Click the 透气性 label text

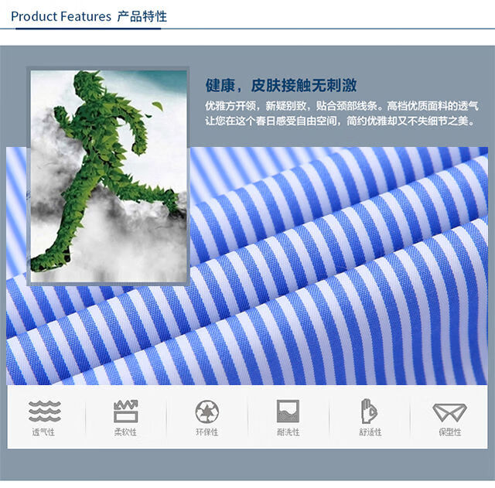click(43, 432)
